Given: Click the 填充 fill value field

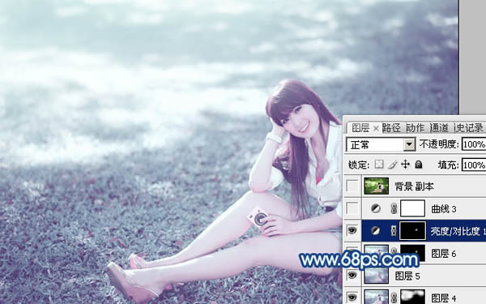Looking at the screenshot, I should [474, 165].
